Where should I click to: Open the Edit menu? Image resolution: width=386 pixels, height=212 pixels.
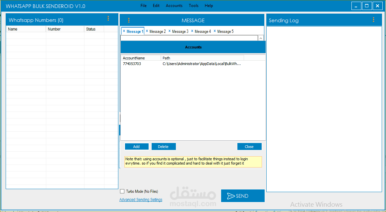pos(156,5)
